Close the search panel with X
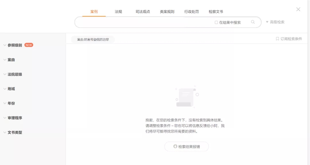The width and height of the screenshot is (310, 165). [x=298, y=9]
